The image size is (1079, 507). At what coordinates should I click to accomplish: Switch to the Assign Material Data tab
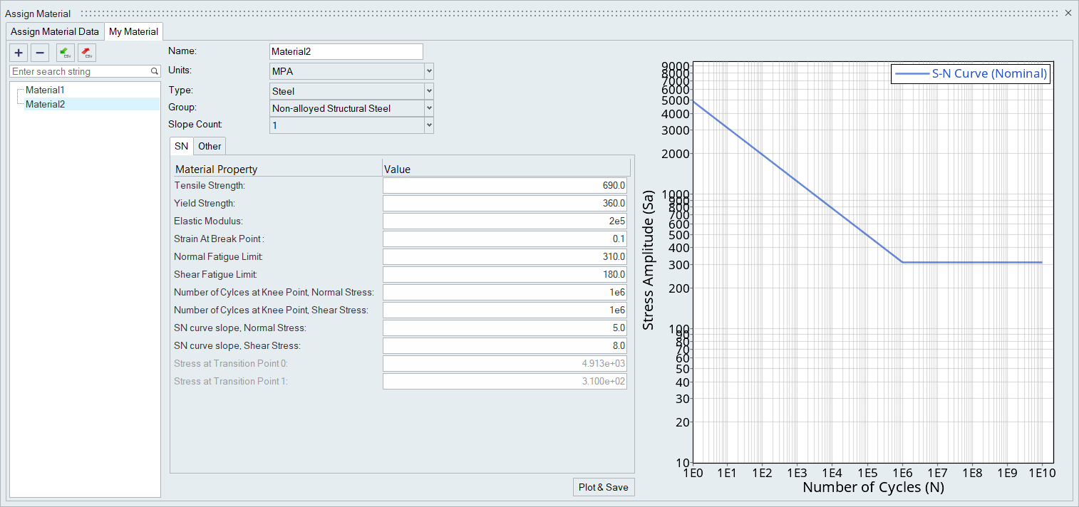tap(55, 31)
